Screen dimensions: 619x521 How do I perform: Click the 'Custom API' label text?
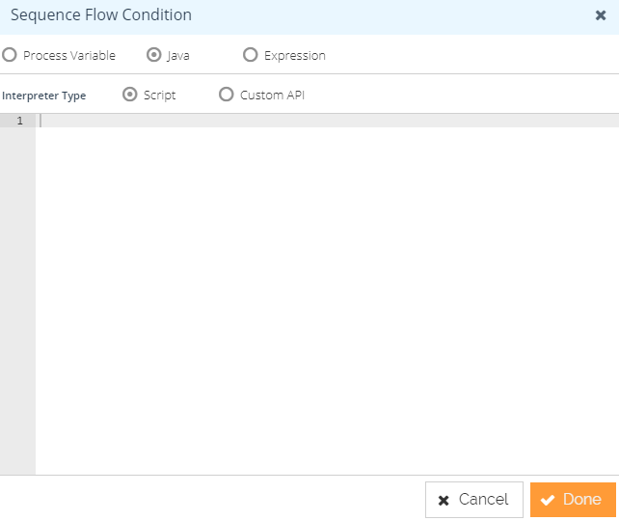pos(273,96)
